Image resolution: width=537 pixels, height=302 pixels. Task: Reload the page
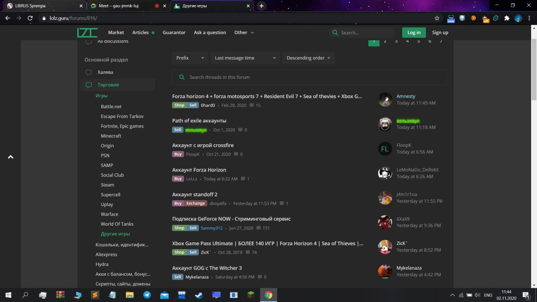click(x=30, y=18)
